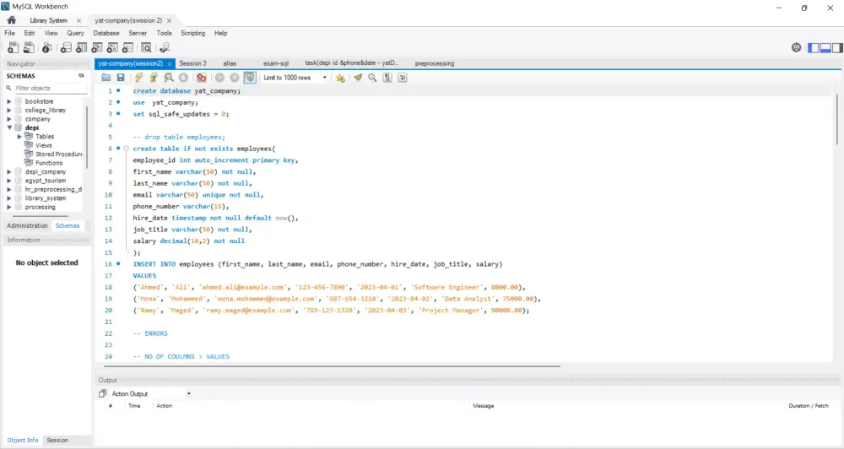
Task: Open the Library System connection tab
Action: coord(48,20)
